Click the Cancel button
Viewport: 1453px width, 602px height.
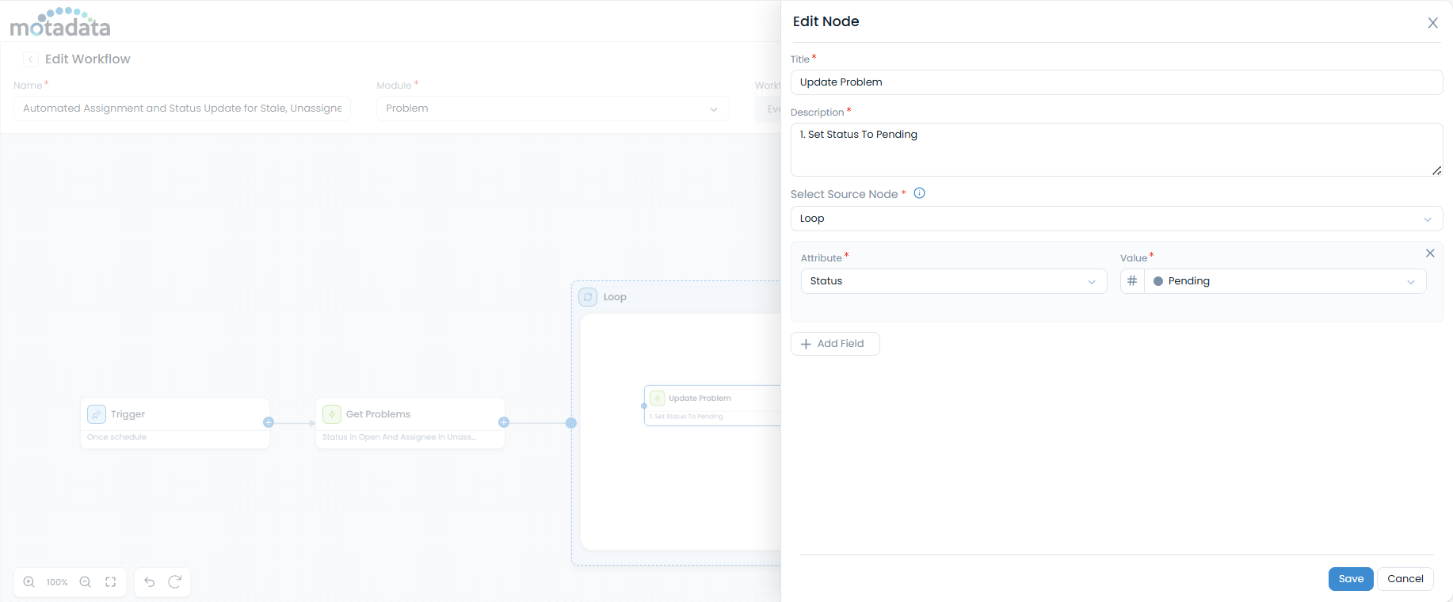pyautogui.click(x=1405, y=579)
